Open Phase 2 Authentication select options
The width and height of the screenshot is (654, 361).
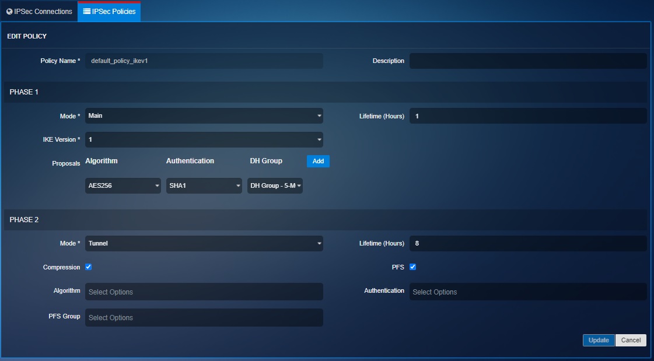pyautogui.click(x=528, y=292)
